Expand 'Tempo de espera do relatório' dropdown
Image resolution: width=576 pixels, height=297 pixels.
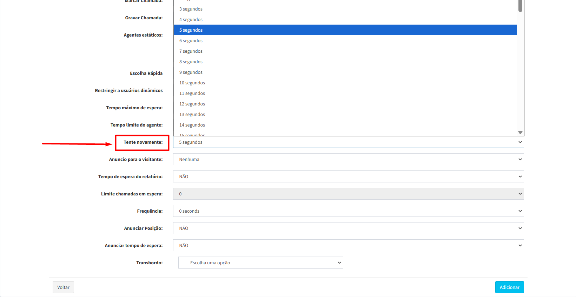(x=348, y=177)
